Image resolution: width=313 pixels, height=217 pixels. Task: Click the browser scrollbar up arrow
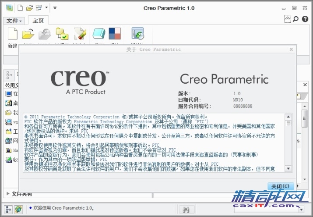coord(305,106)
